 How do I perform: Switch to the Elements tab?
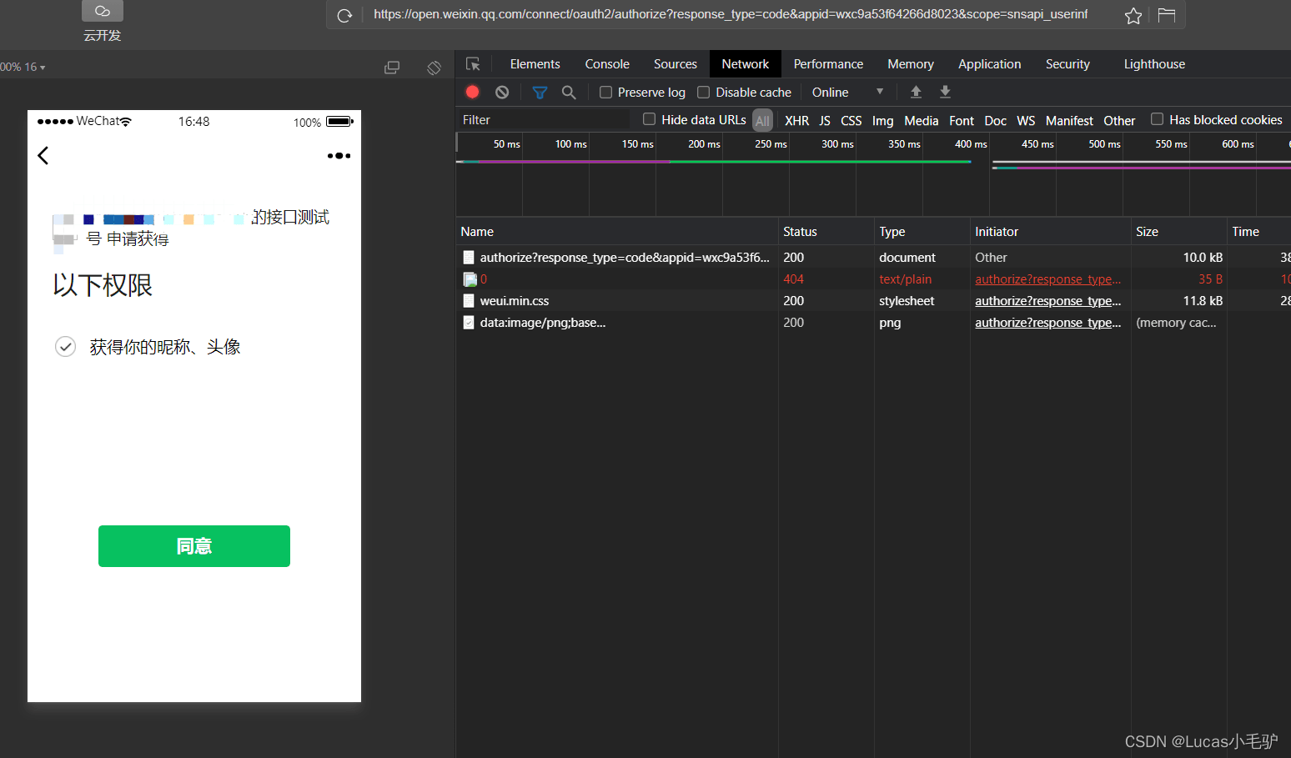click(x=535, y=64)
